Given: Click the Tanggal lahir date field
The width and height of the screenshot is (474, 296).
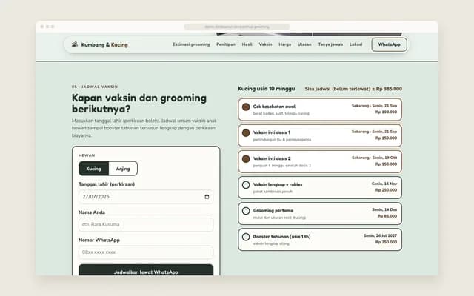Looking at the screenshot, I should click(146, 197).
